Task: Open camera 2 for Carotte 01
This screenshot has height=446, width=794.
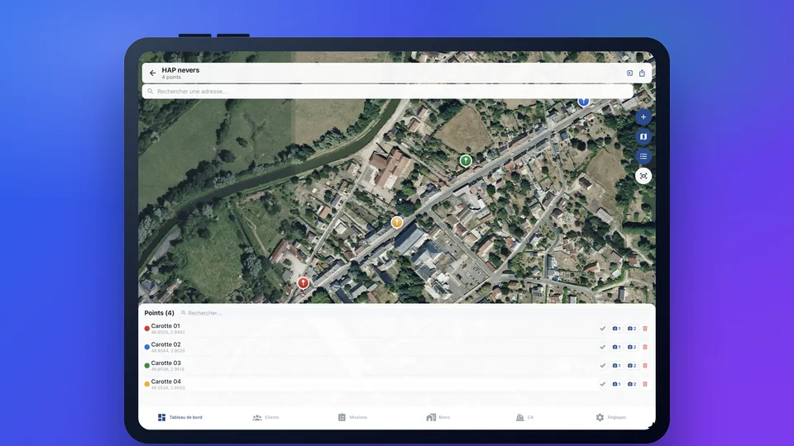Action: 631,329
